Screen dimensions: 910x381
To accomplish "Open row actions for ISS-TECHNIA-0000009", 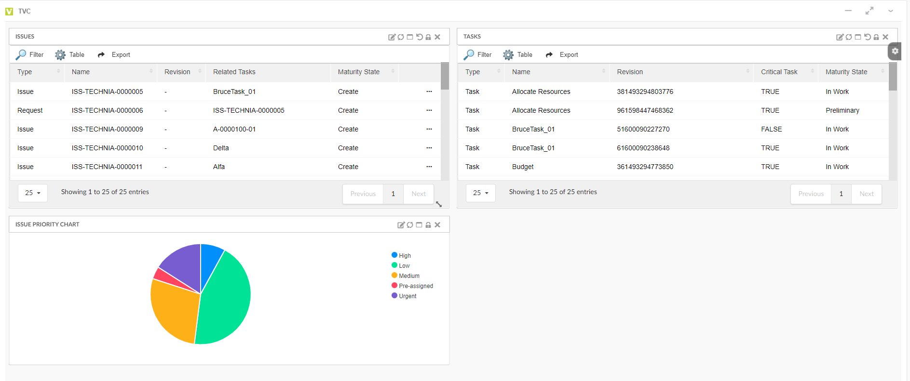I will pyautogui.click(x=429, y=129).
